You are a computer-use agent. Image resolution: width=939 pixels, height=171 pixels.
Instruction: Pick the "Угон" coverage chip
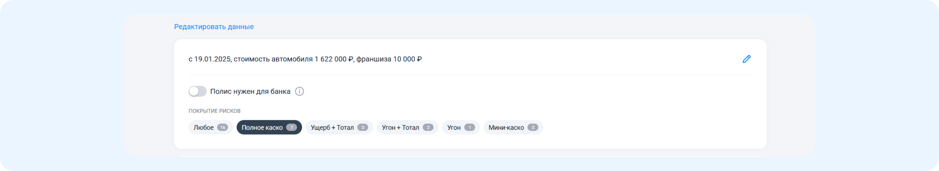pyautogui.click(x=461, y=127)
